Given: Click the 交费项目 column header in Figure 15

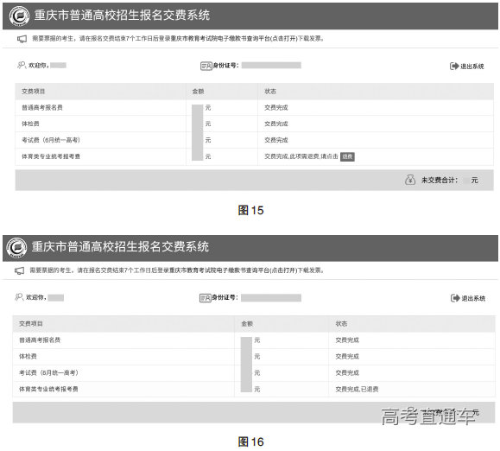Looking at the screenshot, I should [33, 92].
